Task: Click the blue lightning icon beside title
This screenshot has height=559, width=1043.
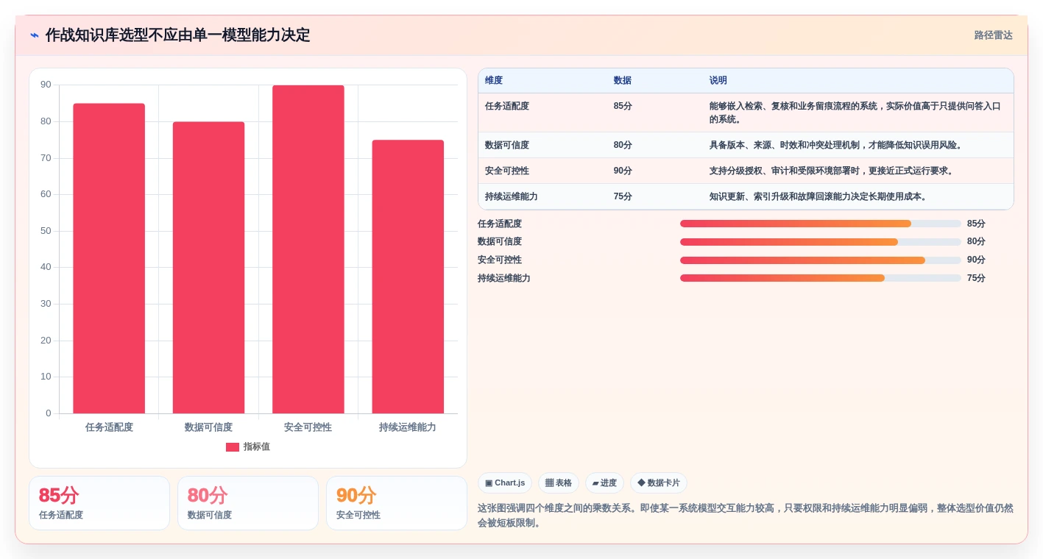Action: coord(35,35)
